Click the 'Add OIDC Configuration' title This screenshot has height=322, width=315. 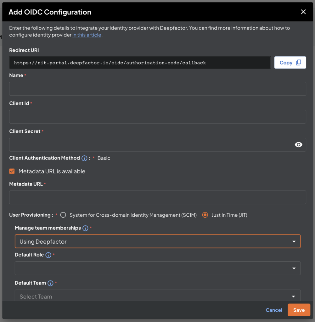pos(50,12)
